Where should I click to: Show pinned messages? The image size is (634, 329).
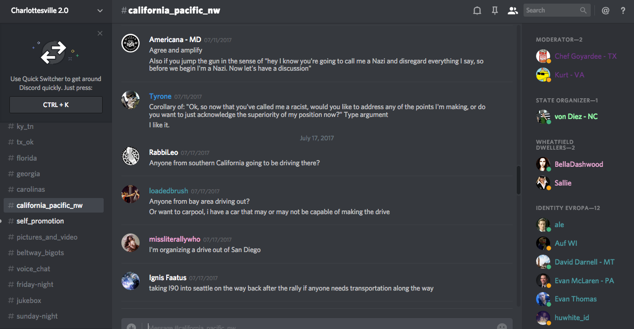tap(495, 10)
